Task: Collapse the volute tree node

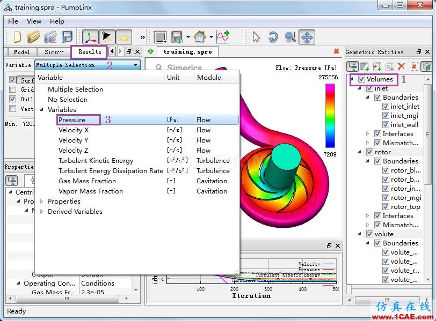Action: 359,234
